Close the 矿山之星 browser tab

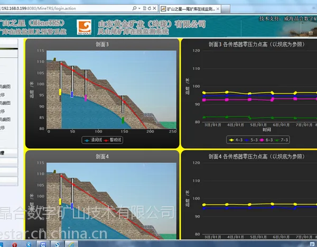(218, 9)
